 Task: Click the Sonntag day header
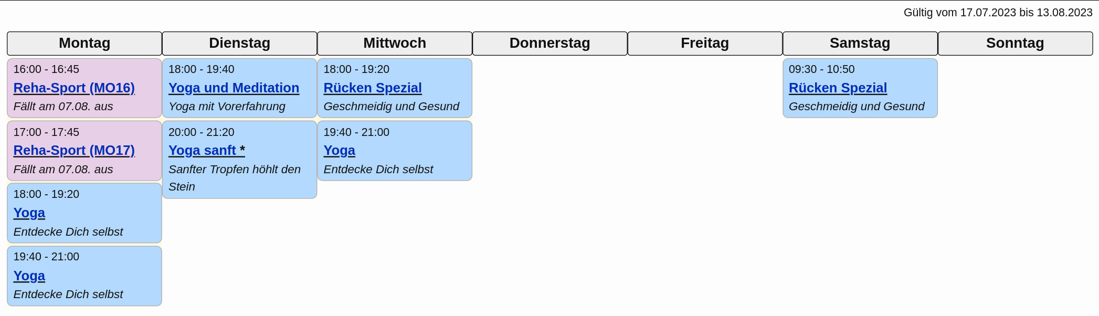(1015, 43)
